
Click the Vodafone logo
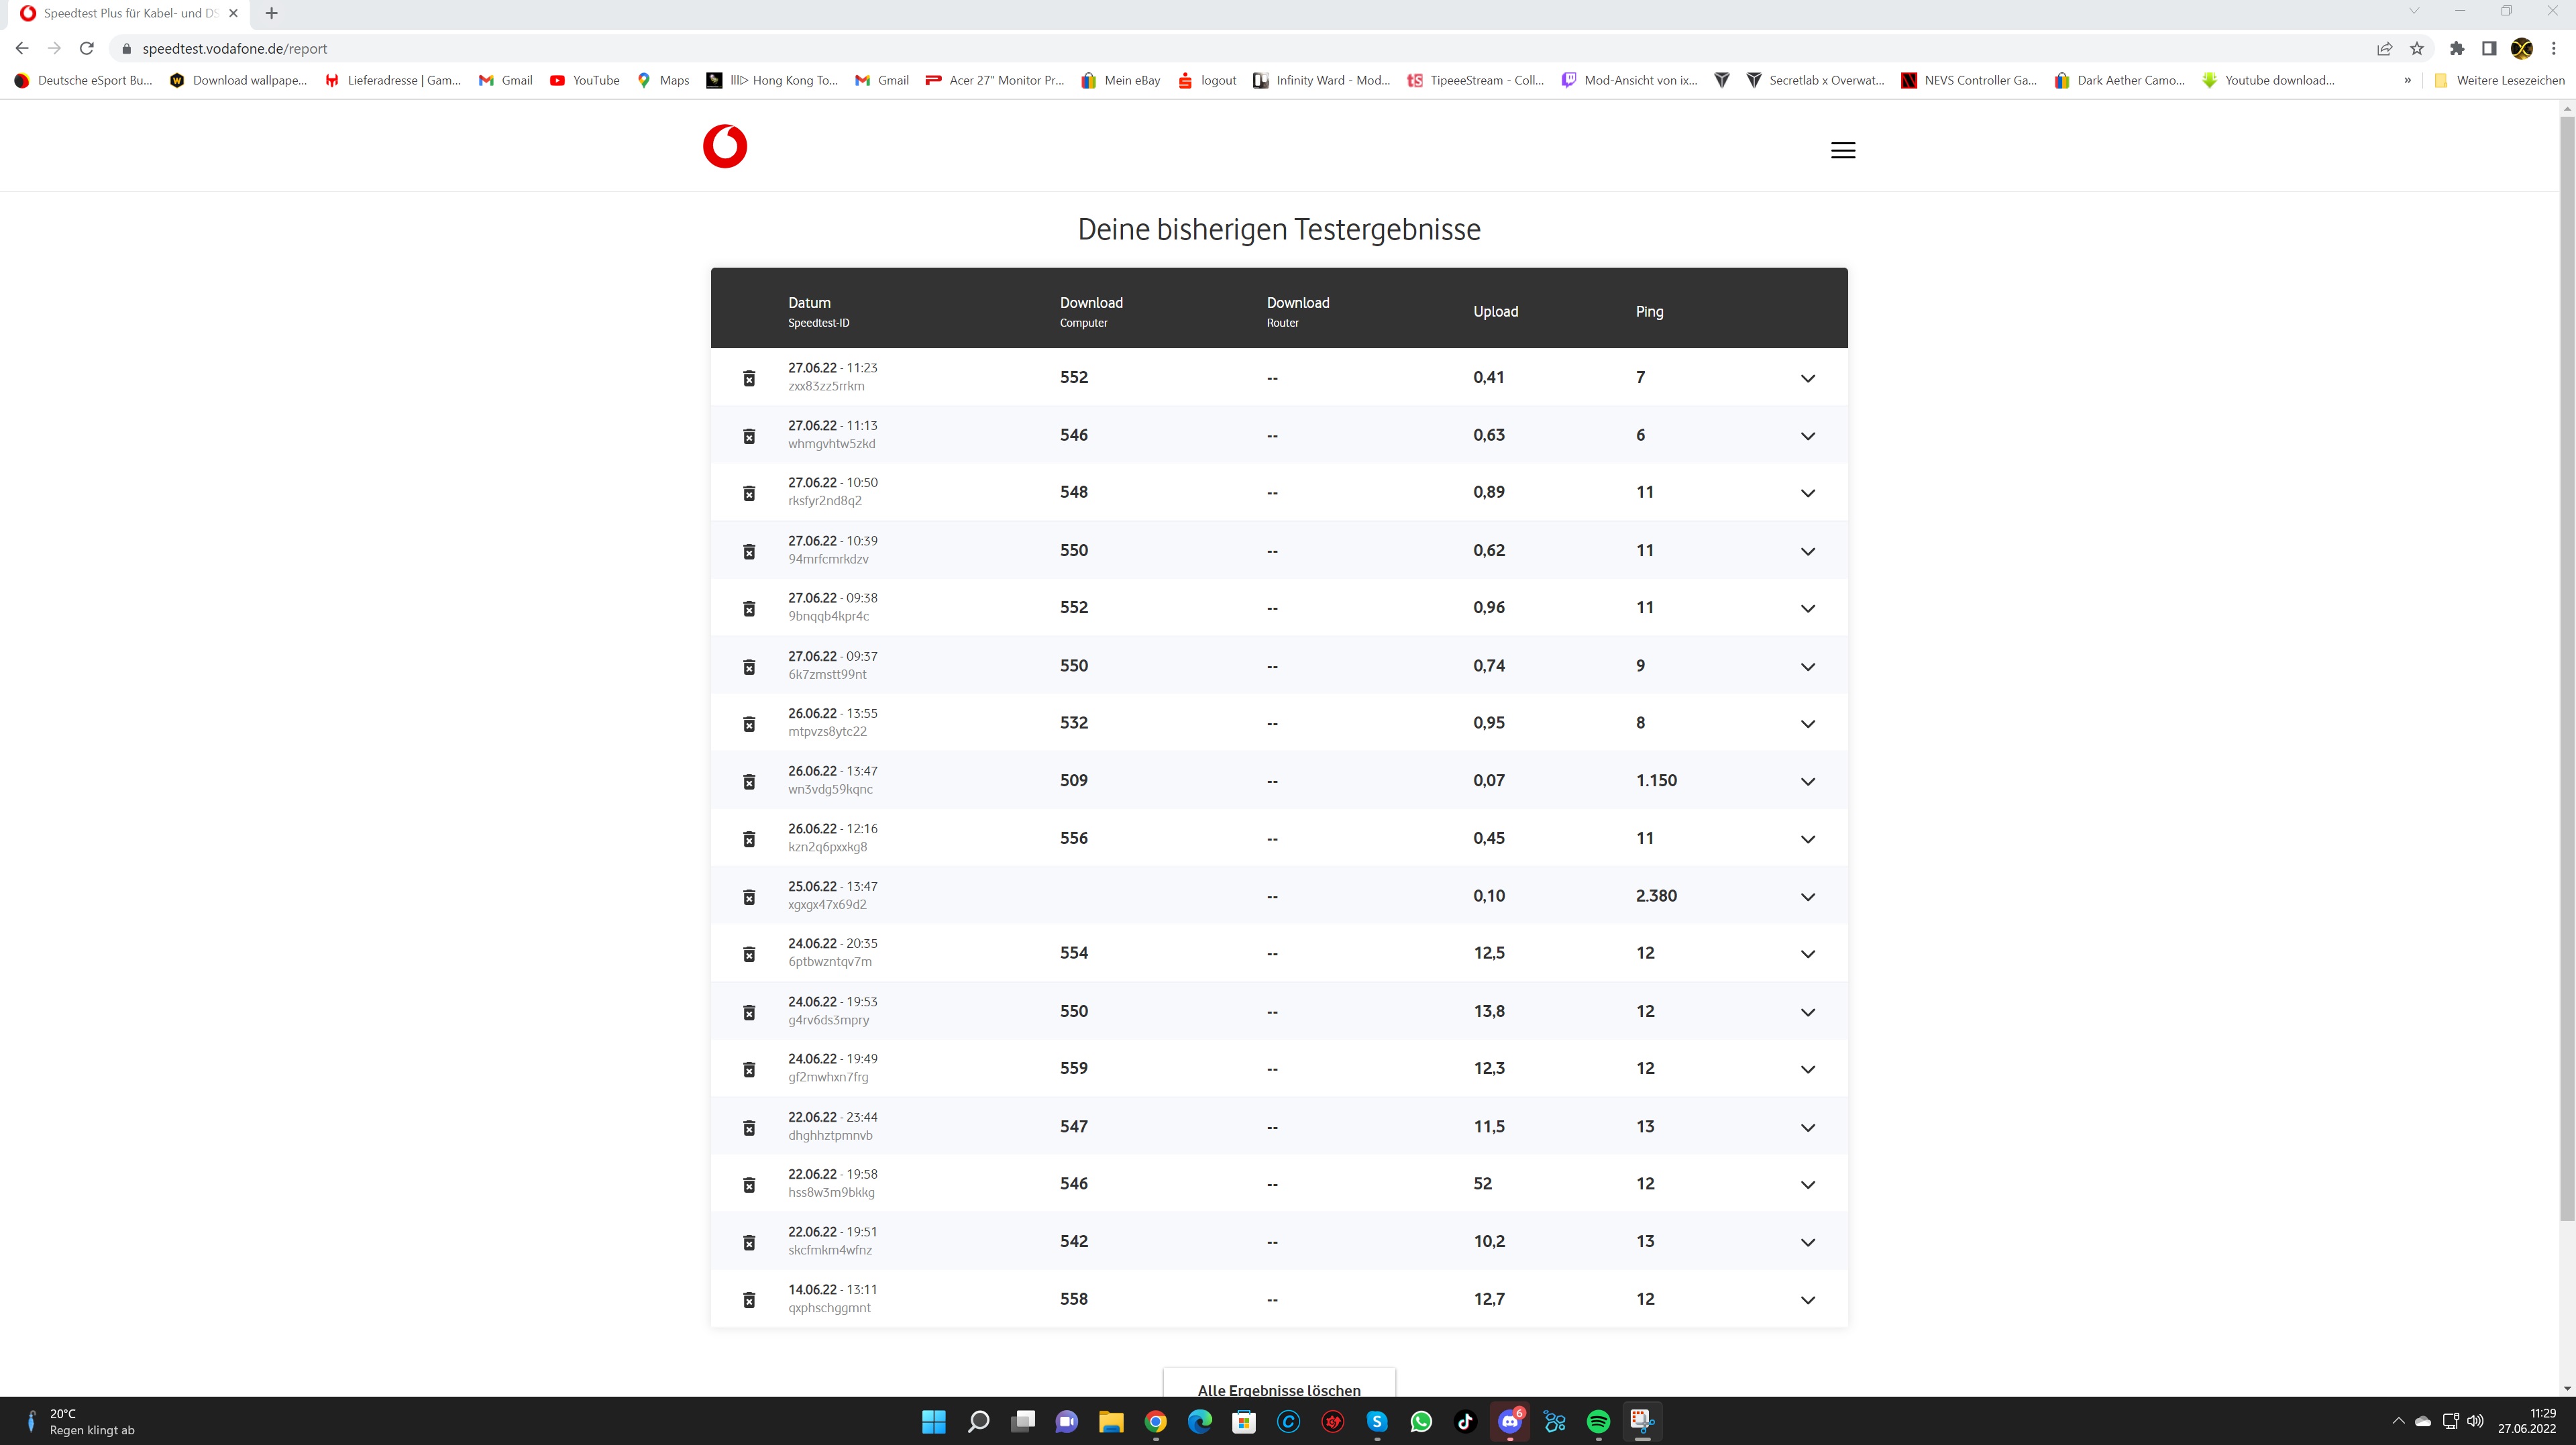tap(725, 147)
